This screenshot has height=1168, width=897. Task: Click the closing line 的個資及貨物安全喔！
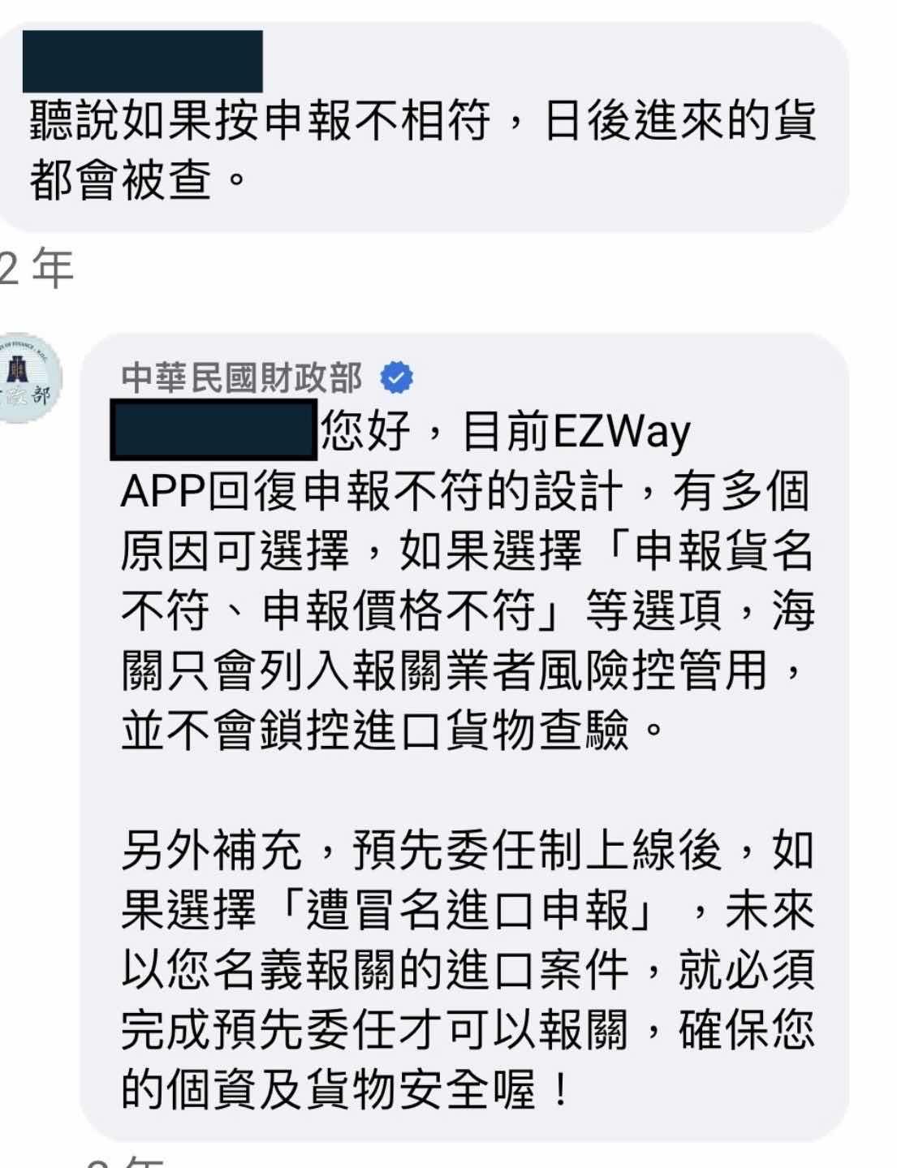click(345, 1090)
